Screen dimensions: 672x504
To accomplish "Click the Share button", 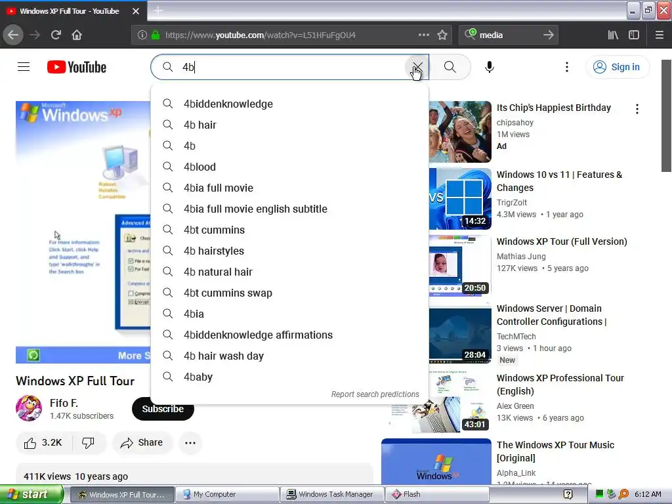I will (x=142, y=443).
